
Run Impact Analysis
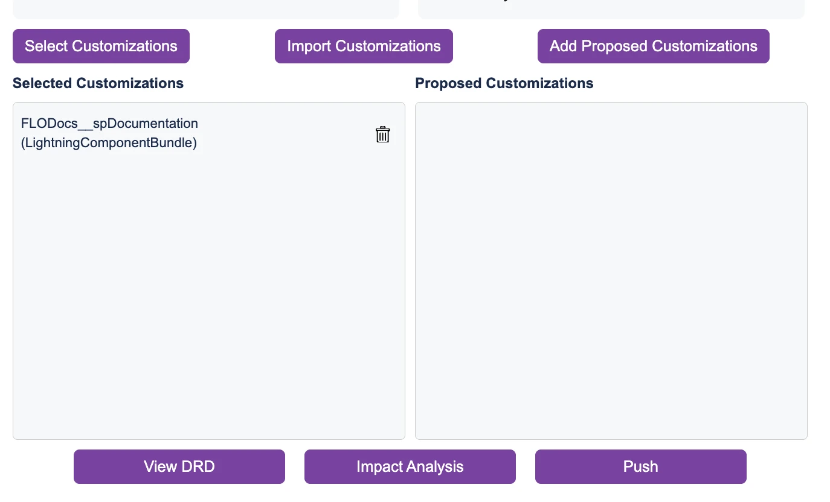coord(410,466)
